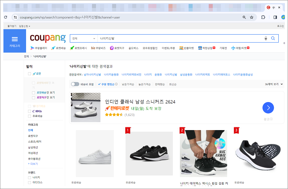The width and height of the screenshot is (288, 189).
Task: Click the 로그인 link
Action: (x=281, y=26)
